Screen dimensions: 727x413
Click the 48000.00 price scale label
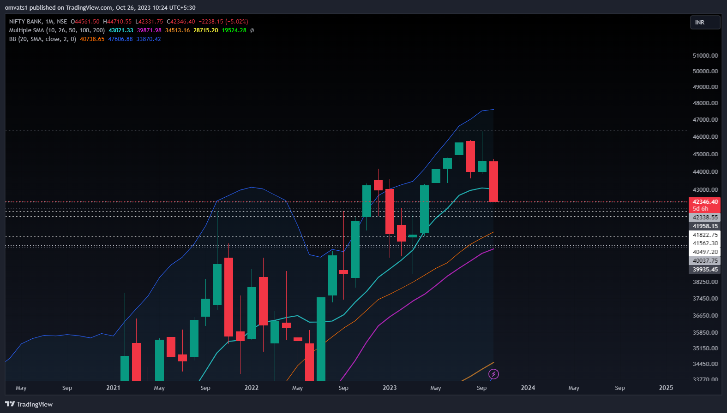pos(705,103)
